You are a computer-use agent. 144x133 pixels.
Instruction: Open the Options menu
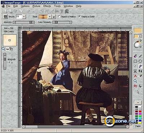click(25, 6)
